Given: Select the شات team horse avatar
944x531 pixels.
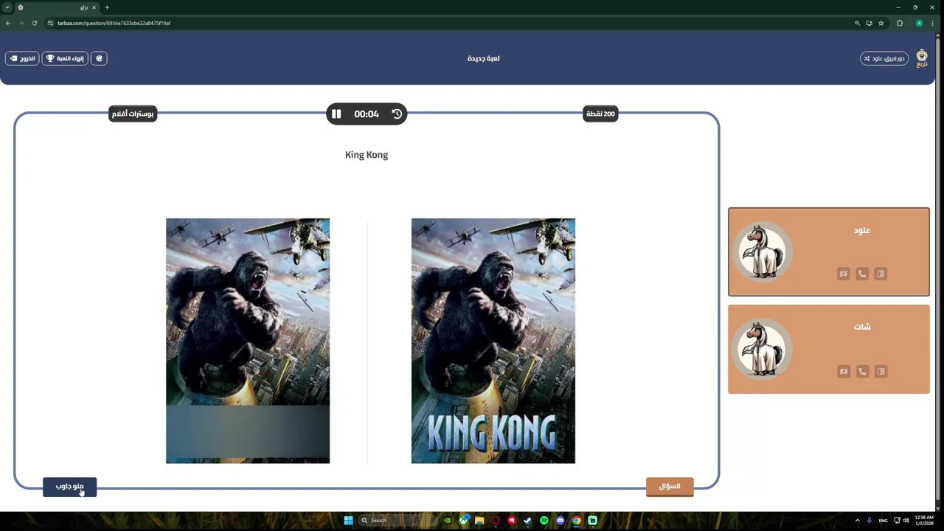Looking at the screenshot, I should (x=762, y=349).
